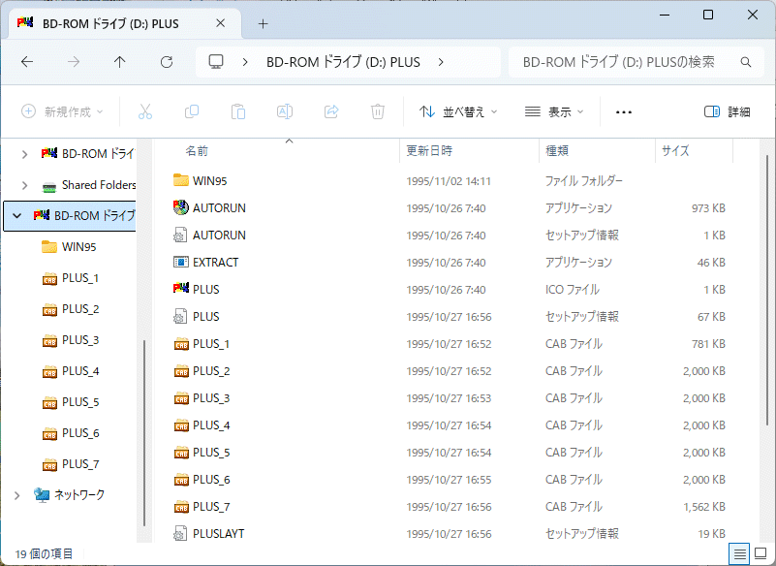776x566 pixels.
Task: Click BD-ROM ドライブ (D:) PLUS breadcrumb
Action: click(343, 62)
